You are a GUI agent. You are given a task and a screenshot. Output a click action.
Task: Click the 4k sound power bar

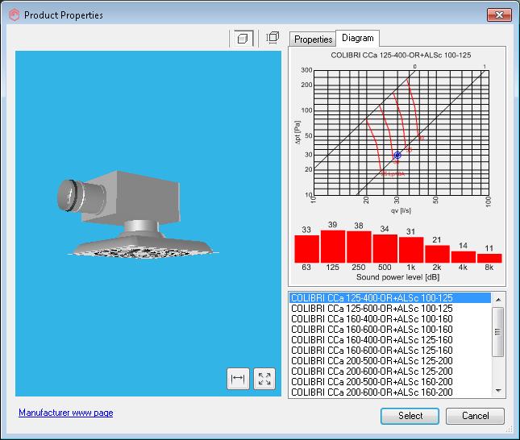click(x=464, y=257)
